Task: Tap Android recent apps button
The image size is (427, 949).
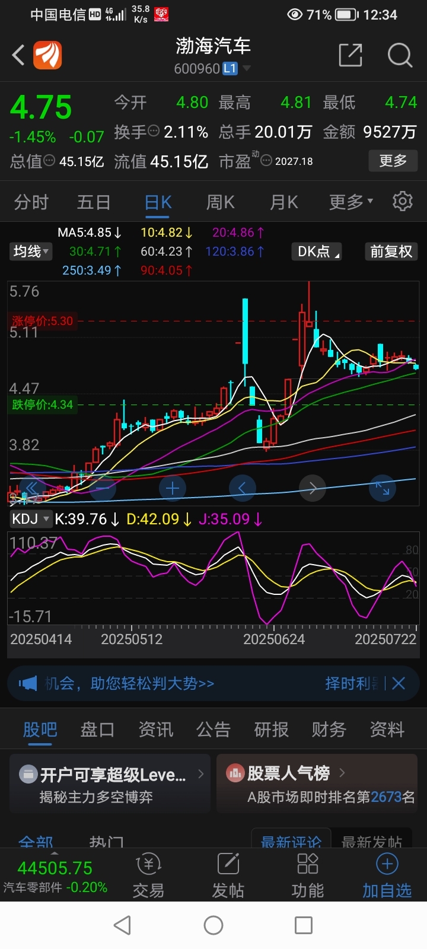Action: [x=304, y=925]
